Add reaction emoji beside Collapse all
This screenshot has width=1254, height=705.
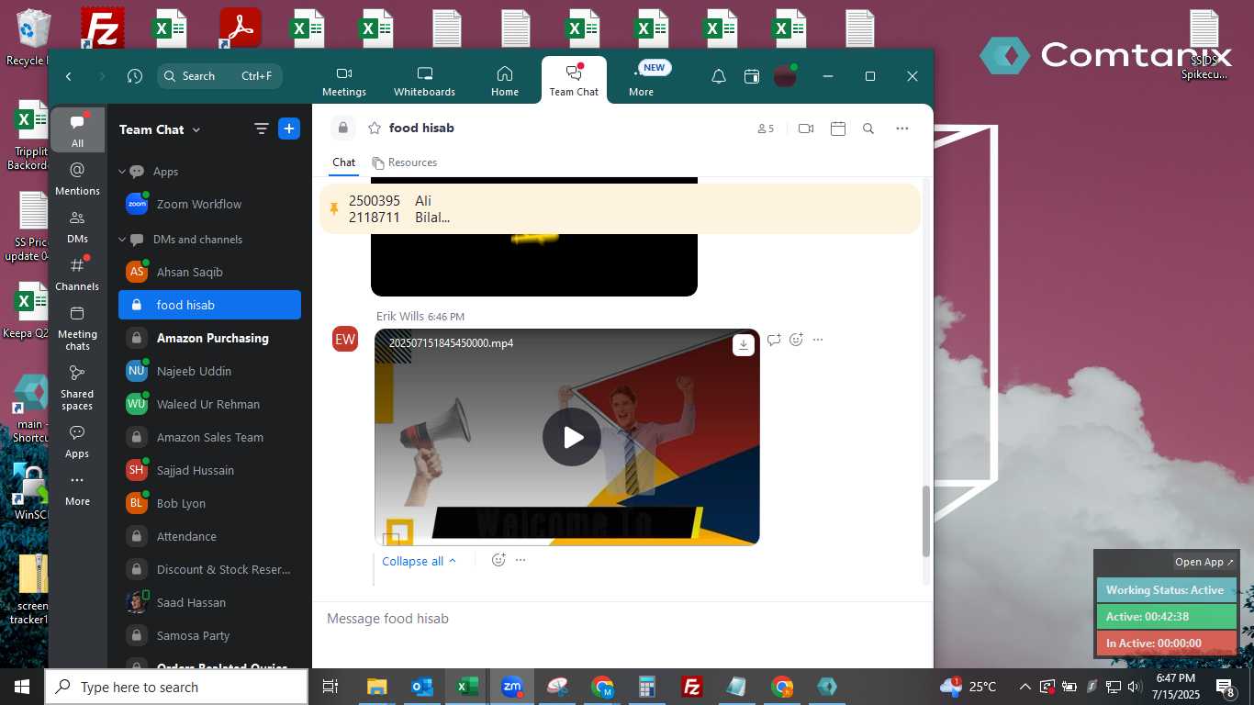498,560
